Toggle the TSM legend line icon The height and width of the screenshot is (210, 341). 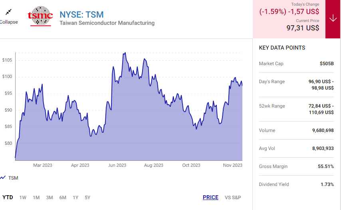[3, 178]
